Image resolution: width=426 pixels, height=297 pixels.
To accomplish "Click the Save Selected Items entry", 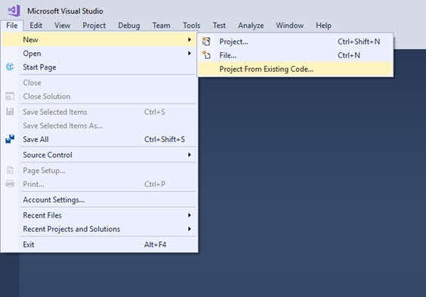I will pos(99,112).
